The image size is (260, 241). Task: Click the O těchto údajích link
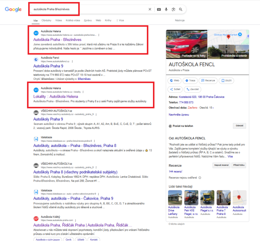pyautogui.click(x=176, y=224)
